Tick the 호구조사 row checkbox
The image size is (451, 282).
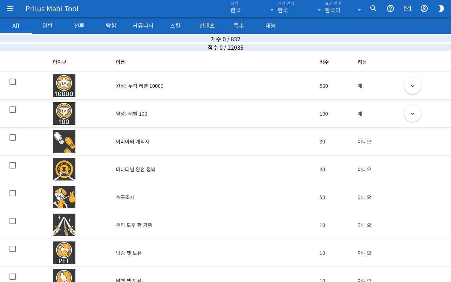click(13, 193)
